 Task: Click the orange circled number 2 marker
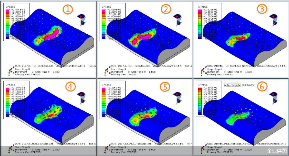coord(165,10)
